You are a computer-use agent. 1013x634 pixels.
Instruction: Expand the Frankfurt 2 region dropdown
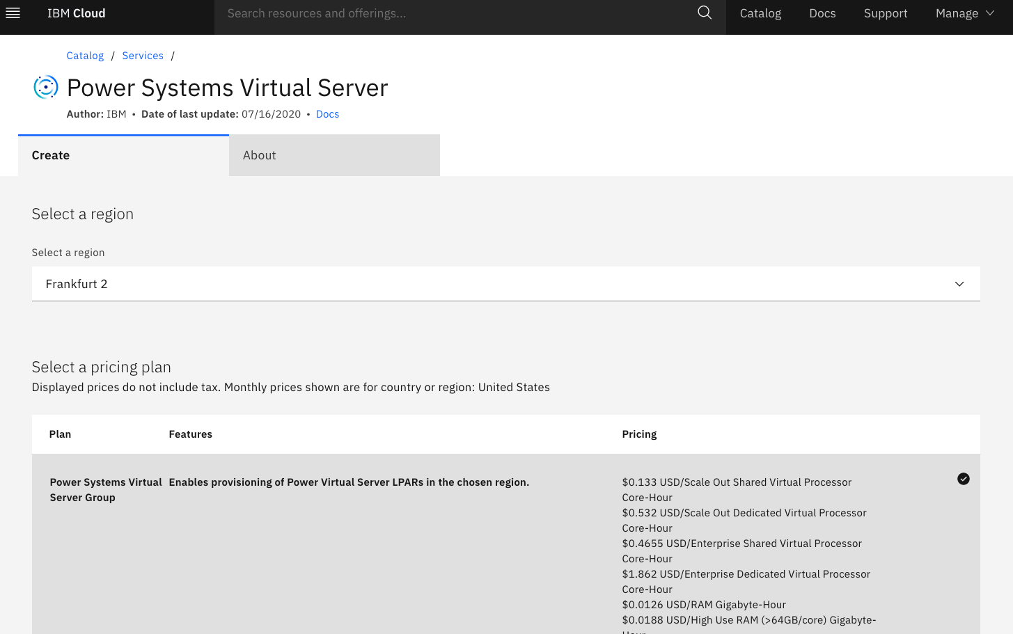click(x=505, y=284)
